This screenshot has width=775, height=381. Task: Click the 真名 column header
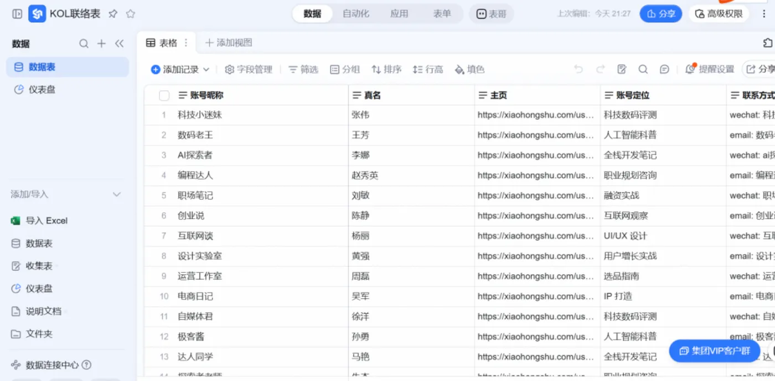411,95
